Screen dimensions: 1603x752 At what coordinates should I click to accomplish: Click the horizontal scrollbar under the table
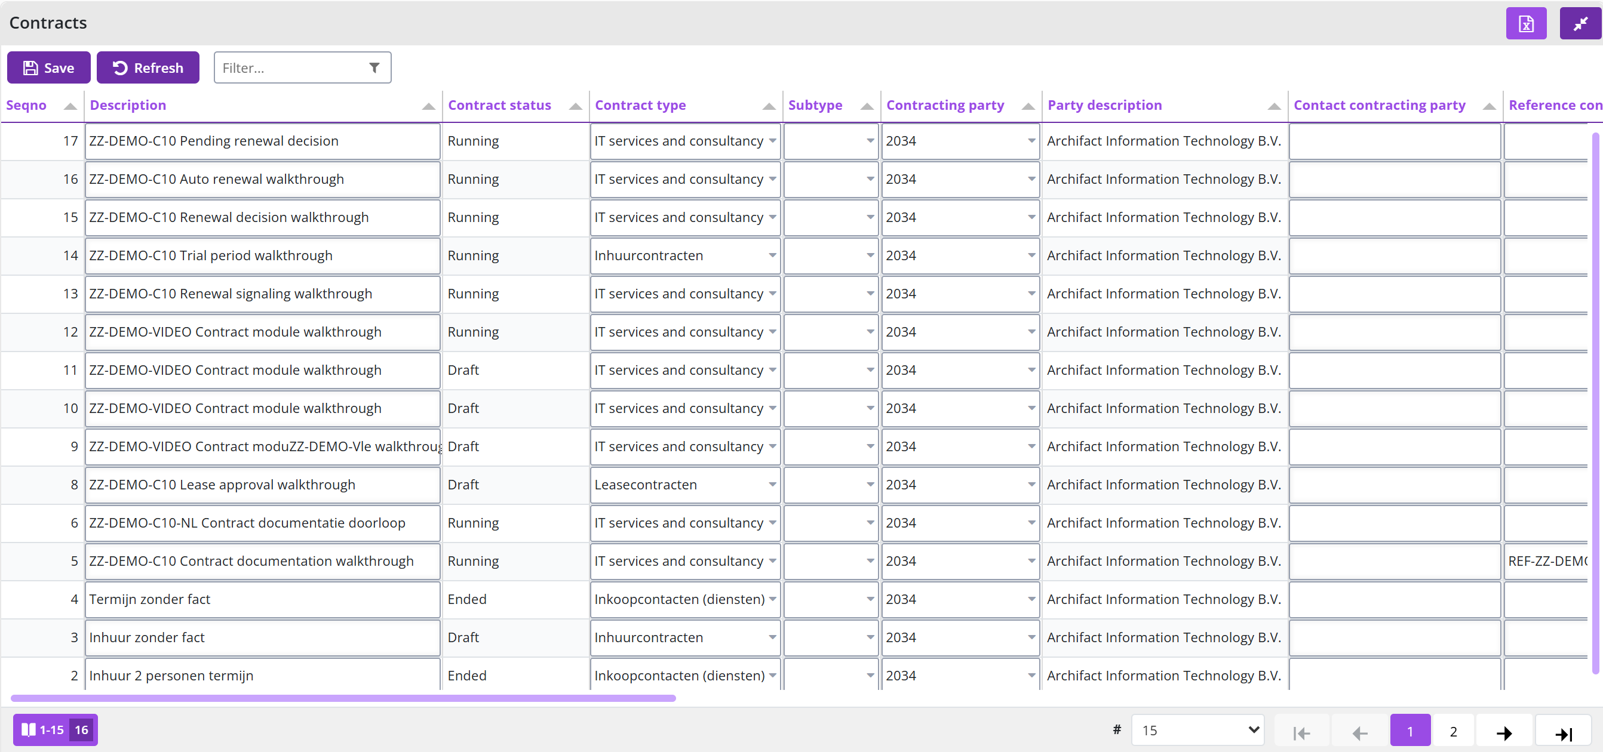(x=343, y=698)
